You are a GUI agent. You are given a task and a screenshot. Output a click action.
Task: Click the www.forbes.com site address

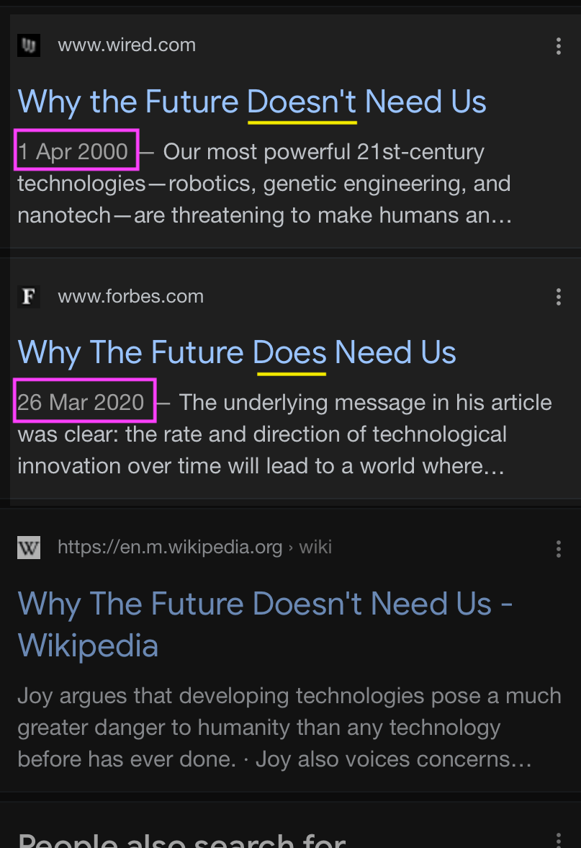point(130,296)
